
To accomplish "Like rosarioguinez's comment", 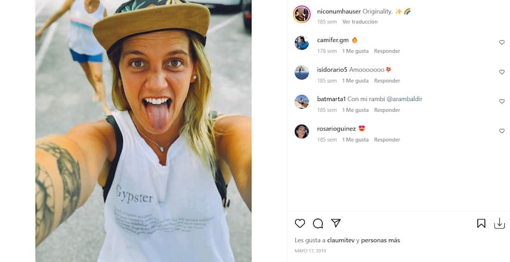I will [502, 131].
